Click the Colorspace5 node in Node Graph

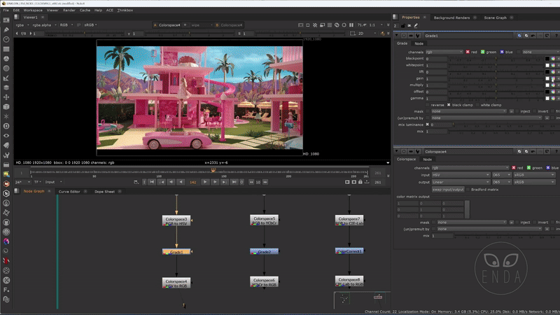click(264, 220)
